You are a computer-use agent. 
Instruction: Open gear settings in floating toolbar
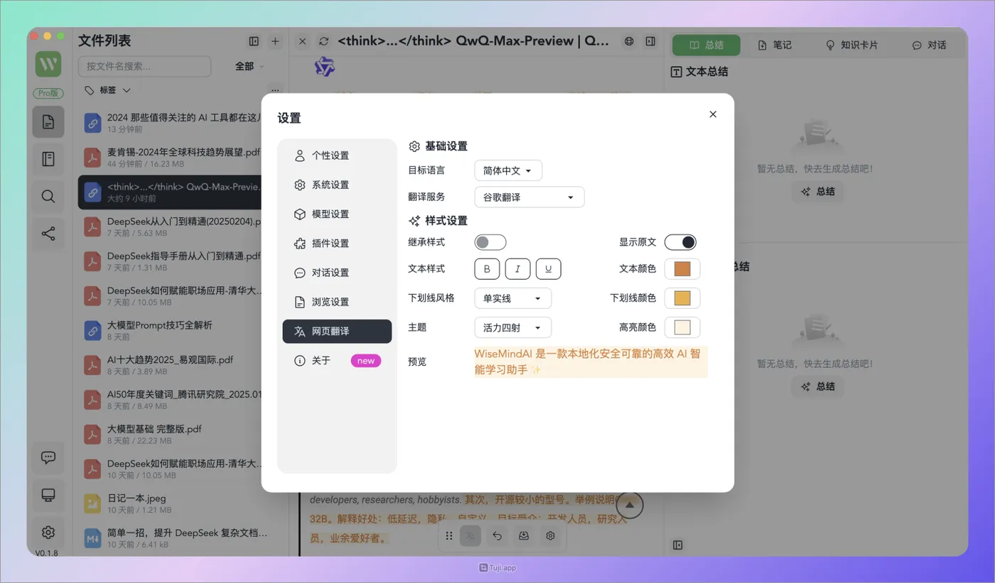[550, 535]
